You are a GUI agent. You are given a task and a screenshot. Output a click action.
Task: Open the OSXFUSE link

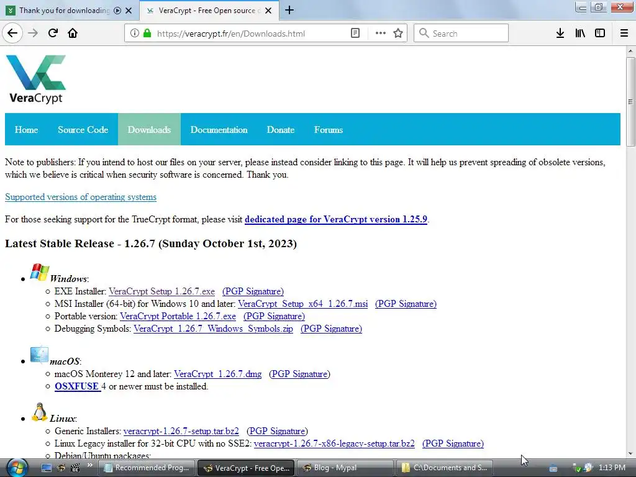pos(76,386)
